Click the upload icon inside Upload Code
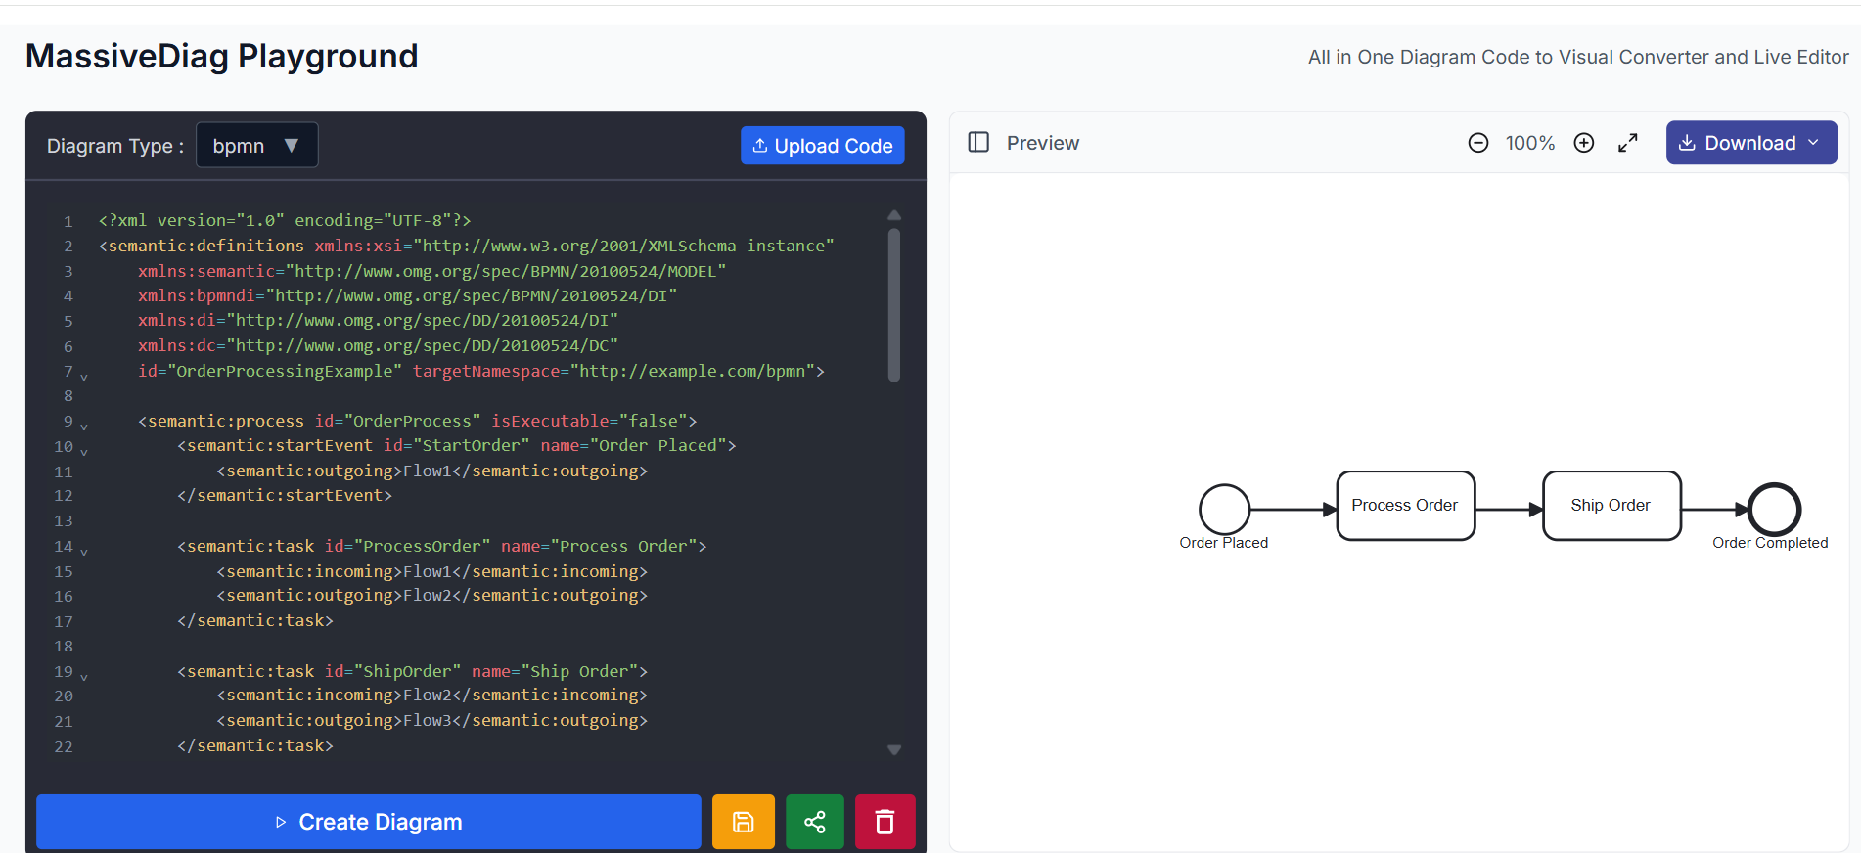Viewport: 1861px width, 853px height. pos(760,146)
